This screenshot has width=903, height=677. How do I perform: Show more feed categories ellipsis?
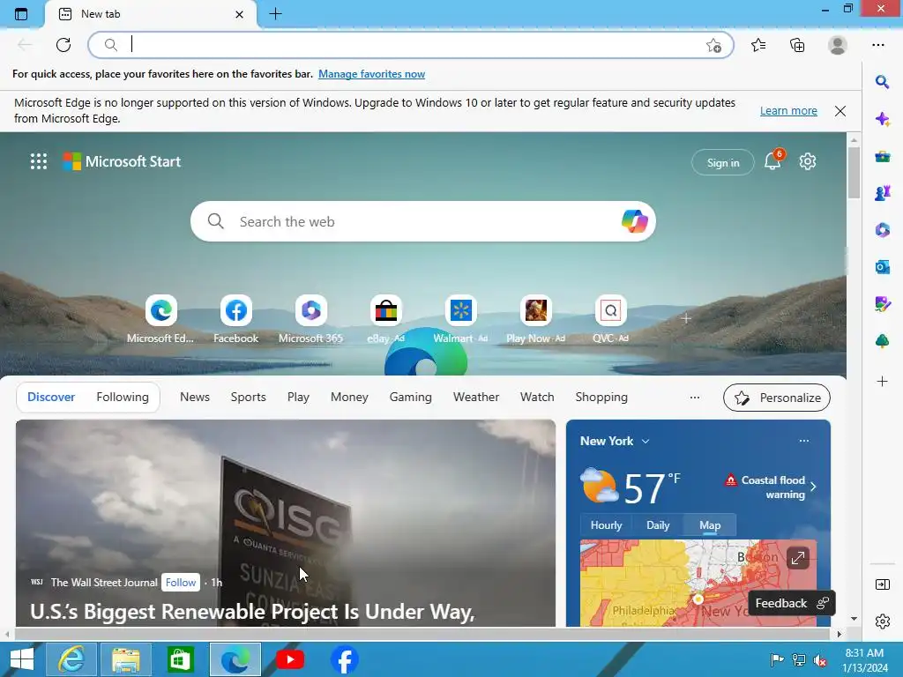pyautogui.click(x=695, y=398)
